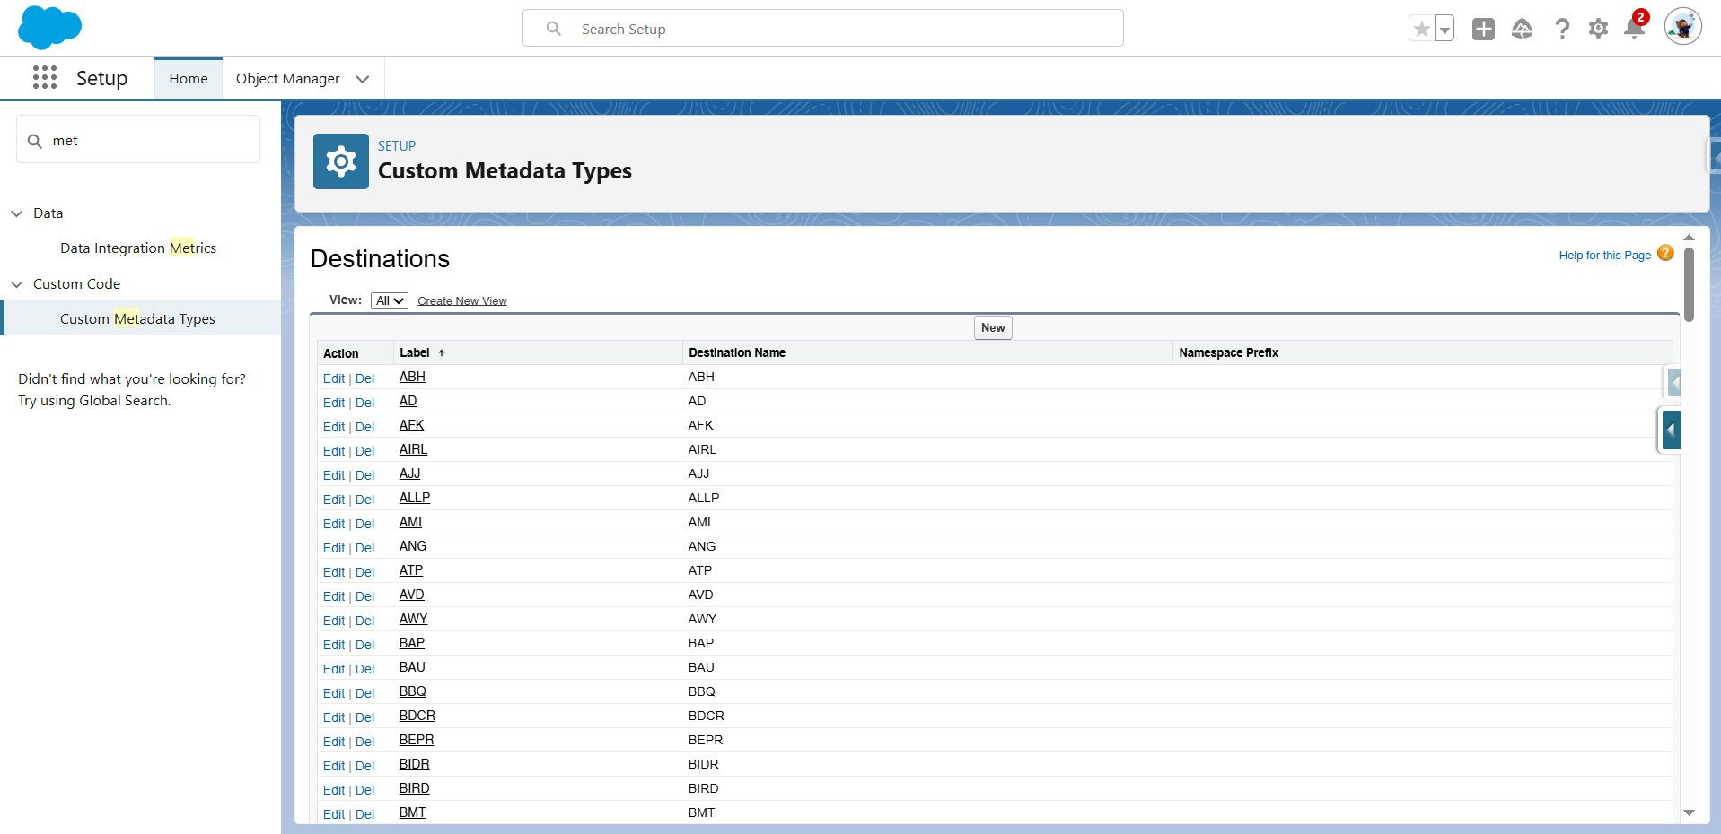This screenshot has width=1721, height=834.
Task: Open the favorites list dropdown arrow
Action: (1444, 30)
